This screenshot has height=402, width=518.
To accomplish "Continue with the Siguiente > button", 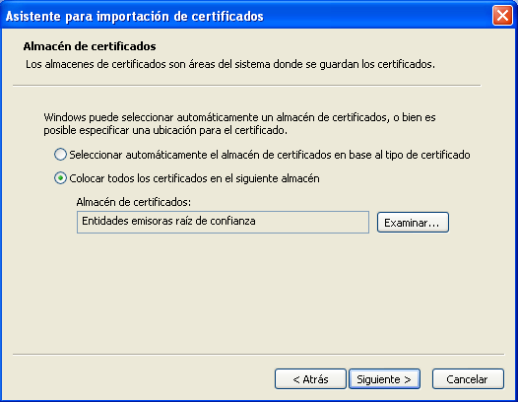I will (x=384, y=379).
